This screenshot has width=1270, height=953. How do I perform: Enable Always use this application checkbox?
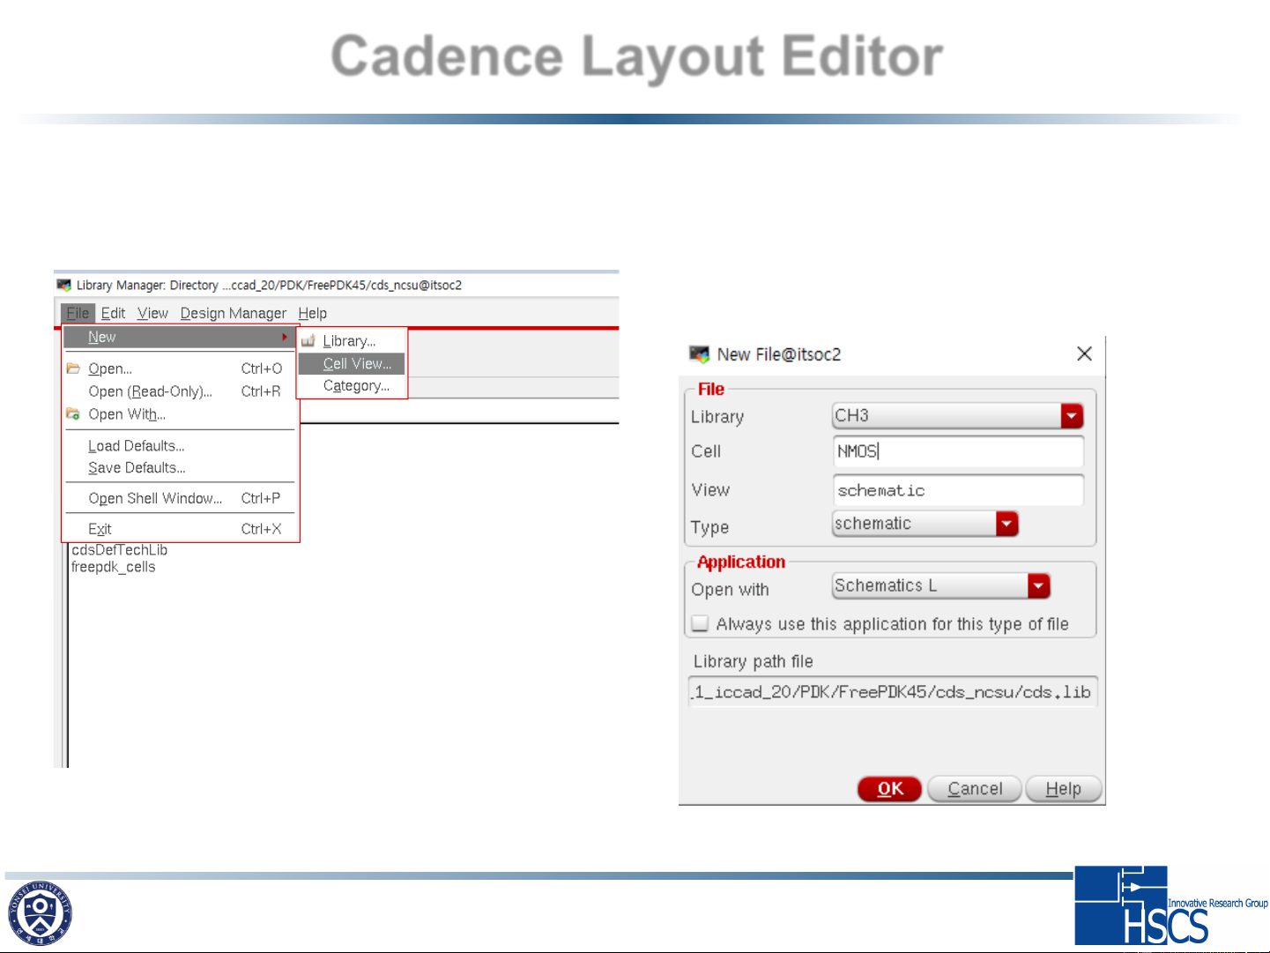[701, 624]
